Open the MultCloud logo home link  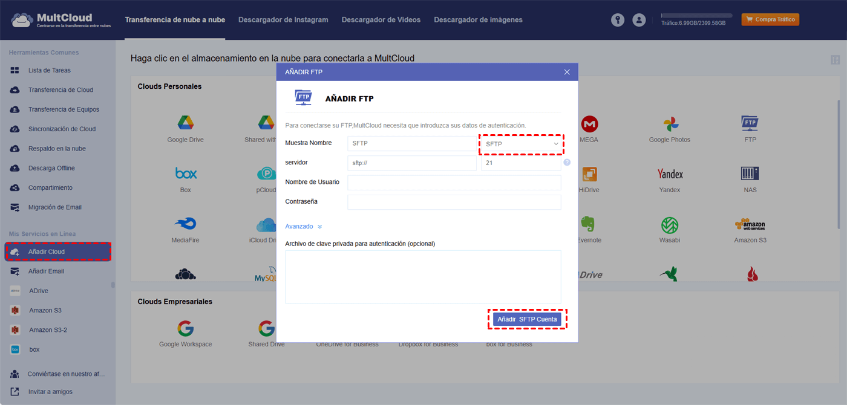point(60,20)
